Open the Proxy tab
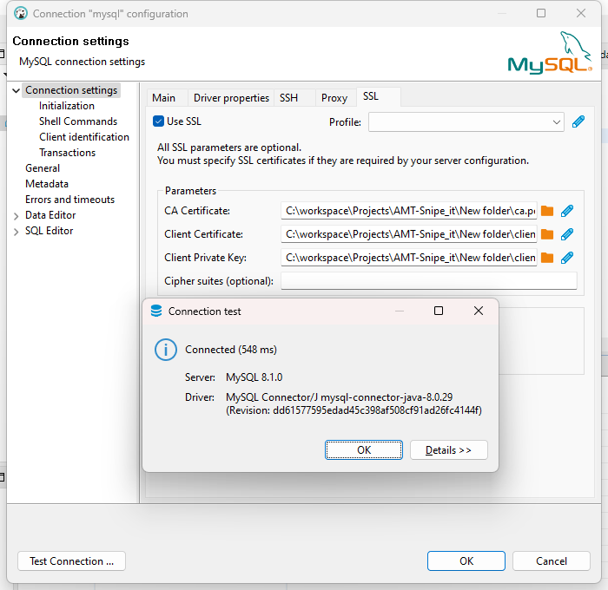 point(334,98)
